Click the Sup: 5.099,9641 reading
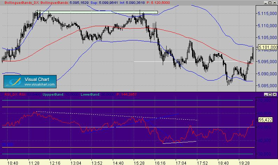The width and height of the screenshot is (278, 165). [x=104, y=3]
